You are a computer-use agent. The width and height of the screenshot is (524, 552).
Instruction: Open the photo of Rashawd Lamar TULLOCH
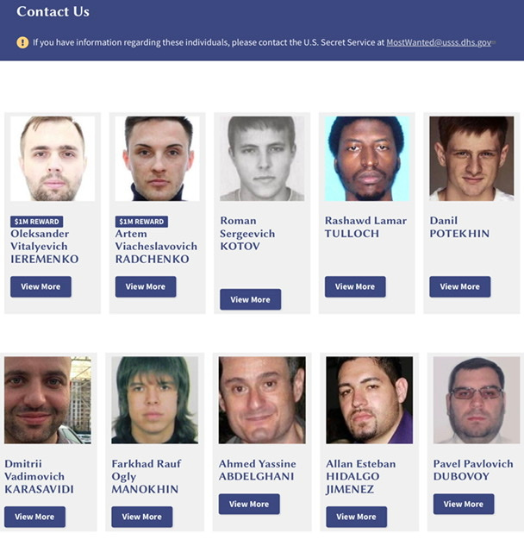click(367, 159)
